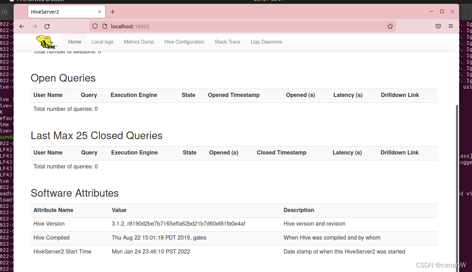Select the HiveServer2 browser tab
This screenshot has width=472, height=272.
click(66, 12)
